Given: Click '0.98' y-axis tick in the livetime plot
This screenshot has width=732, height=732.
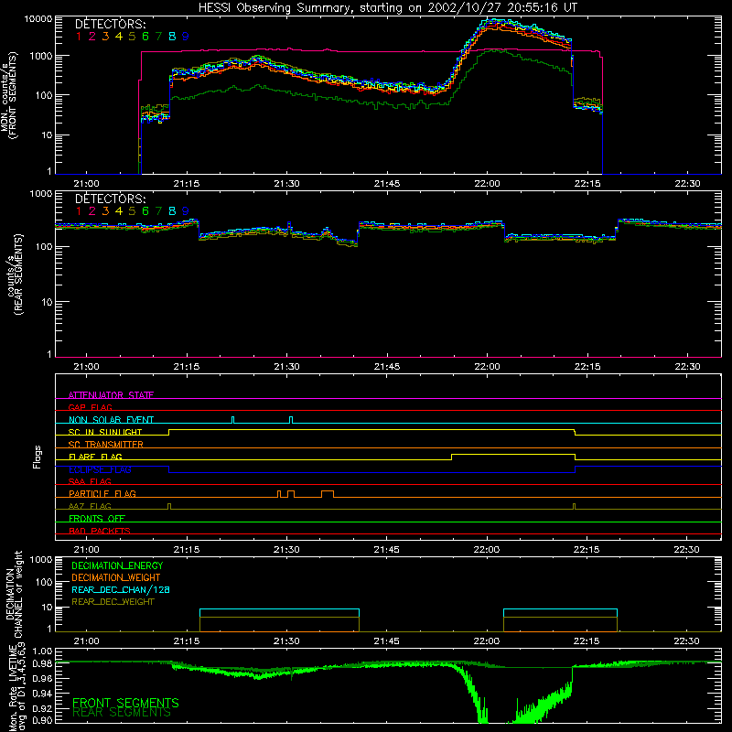Looking at the screenshot, I should coord(42,663).
